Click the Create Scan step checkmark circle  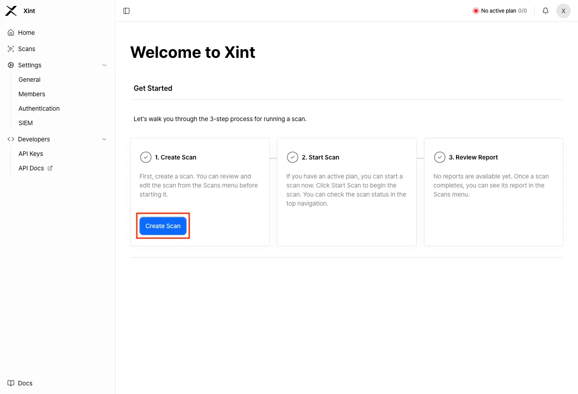145,157
